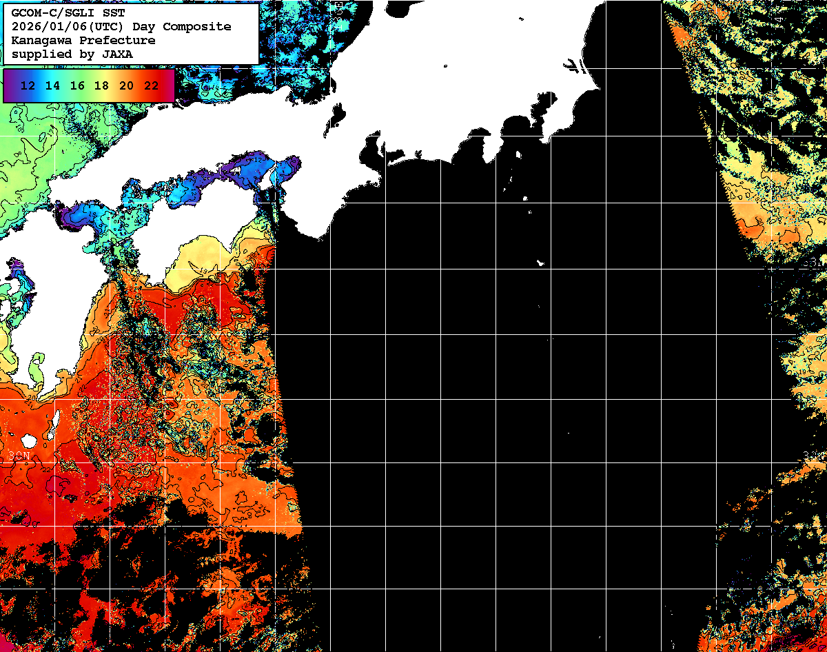Click the 19 contour label near the right edge

pyautogui.click(x=802, y=371)
